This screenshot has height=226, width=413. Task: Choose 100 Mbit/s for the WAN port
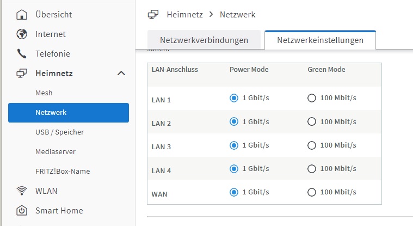tap(312, 192)
